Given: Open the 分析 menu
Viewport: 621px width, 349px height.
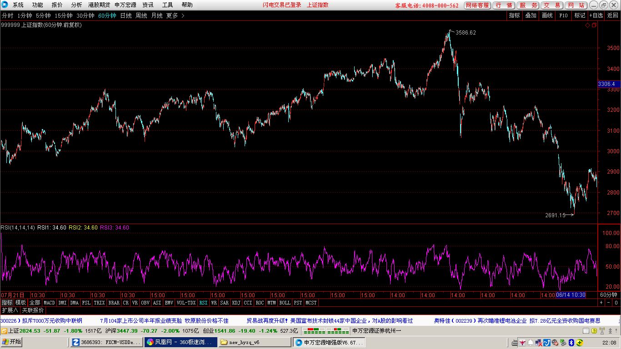Looking at the screenshot, I should (x=76, y=5).
